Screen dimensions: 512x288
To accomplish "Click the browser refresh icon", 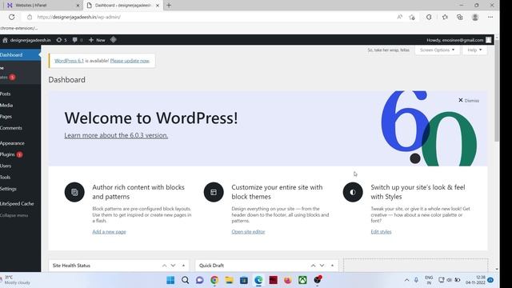I will coord(12,17).
